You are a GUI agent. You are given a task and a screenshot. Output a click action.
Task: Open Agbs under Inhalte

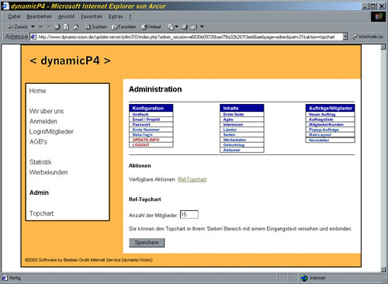pyautogui.click(x=228, y=119)
